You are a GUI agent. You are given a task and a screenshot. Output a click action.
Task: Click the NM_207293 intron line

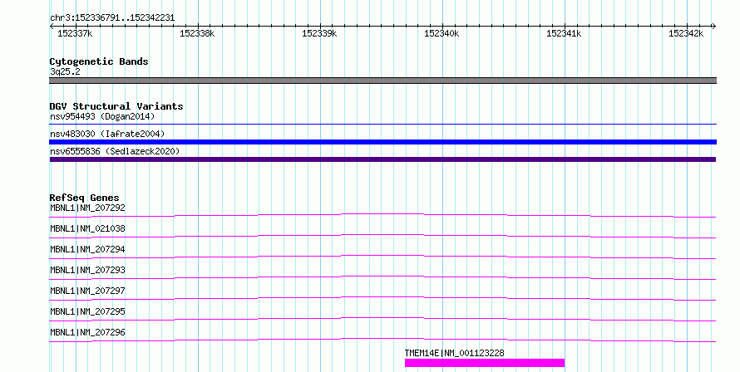(382, 277)
